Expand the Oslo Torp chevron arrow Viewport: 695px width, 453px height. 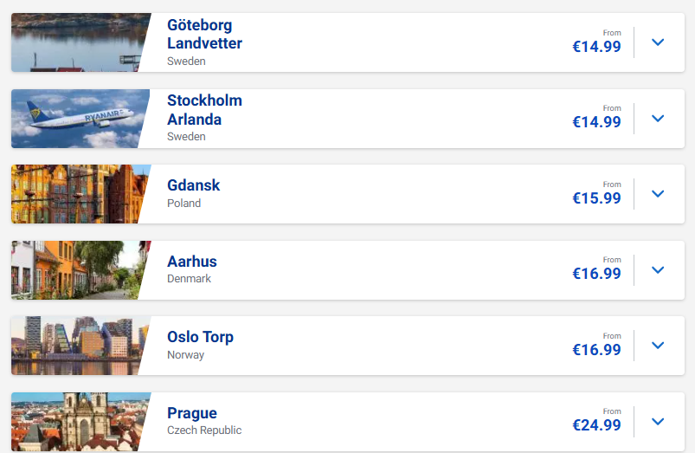(x=658, y=346)
